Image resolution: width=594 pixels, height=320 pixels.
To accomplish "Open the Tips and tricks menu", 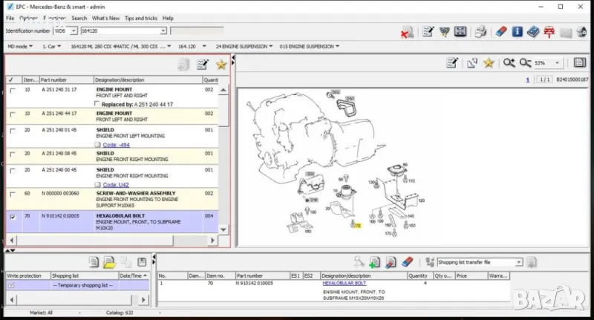I will (140, 18).
